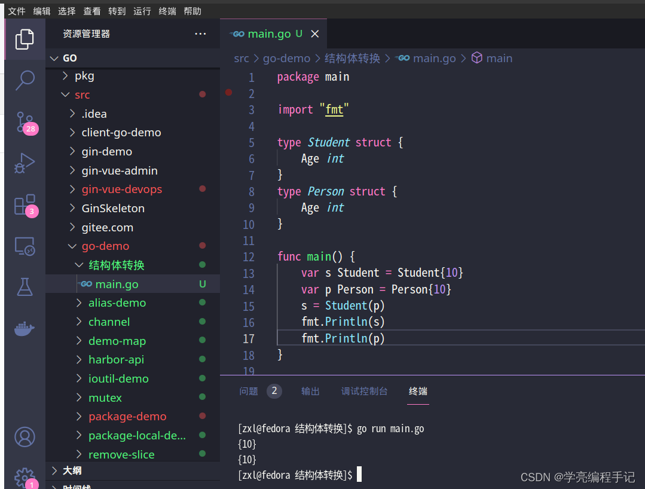Open Remote Explorer icon
Viewport: 645px width, 489px height.
(x=25, y=246)
